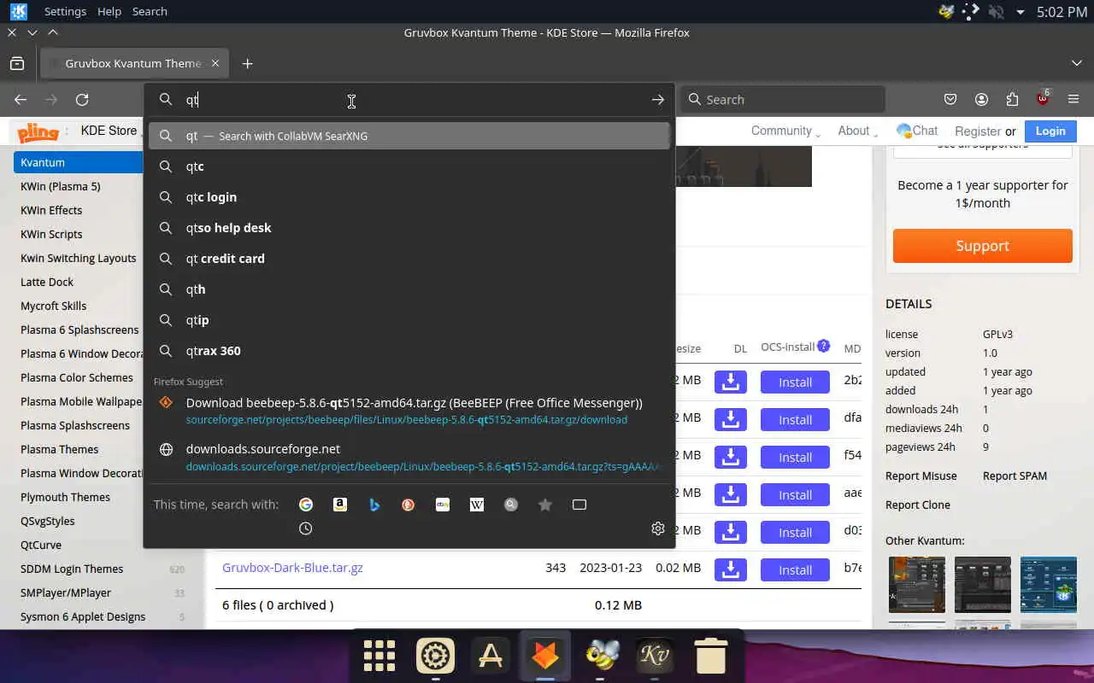
Task: Open the Firefox account icon
Action: [981, 100]
